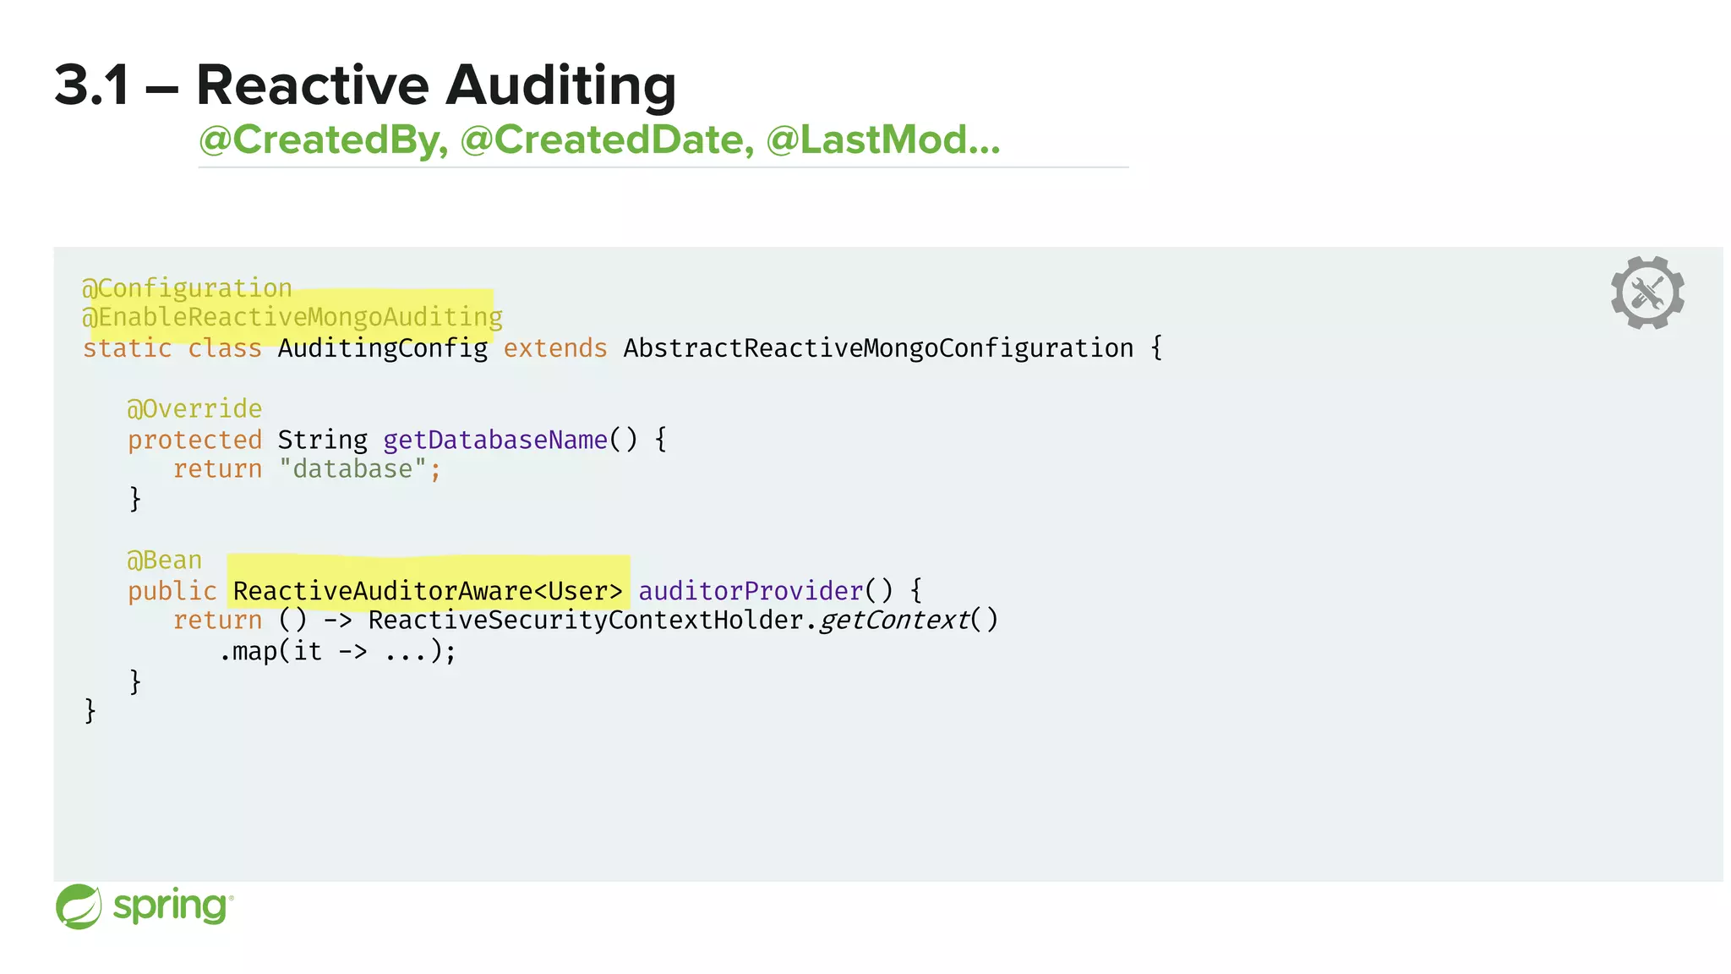Screen dimensions: 1731x974
Task: Click the 'public' keyword before ReactiveAuditorAware
Action: coord(172,591)
